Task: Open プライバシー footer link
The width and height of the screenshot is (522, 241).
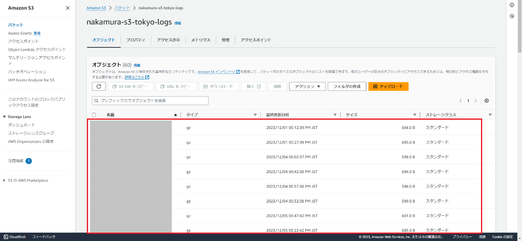Action: tap(462, 237)
